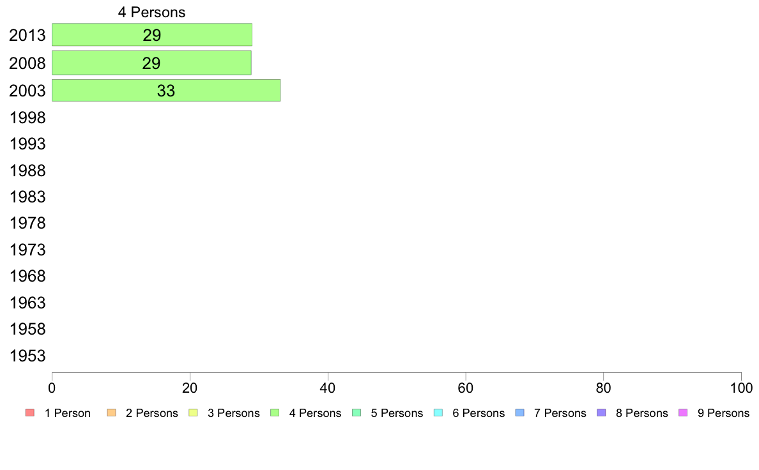This screenshot has width=759, height=470.
Task: Click the 4 Persons green legend swatch
Action: click(x=275, y=413)
